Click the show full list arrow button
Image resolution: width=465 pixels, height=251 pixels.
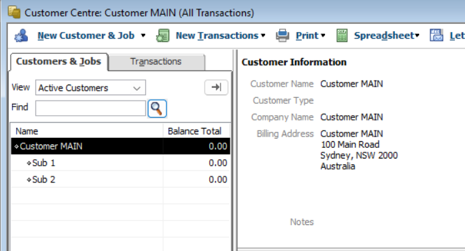217,87
